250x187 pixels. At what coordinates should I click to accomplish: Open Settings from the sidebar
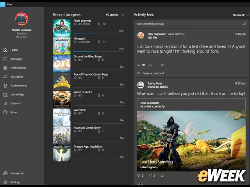click(15, 182)
